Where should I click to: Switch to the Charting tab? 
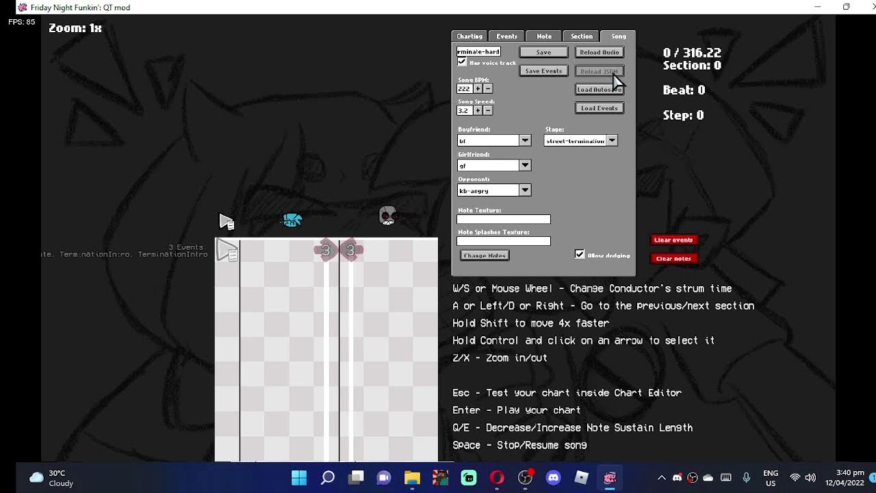coord(469,36)
